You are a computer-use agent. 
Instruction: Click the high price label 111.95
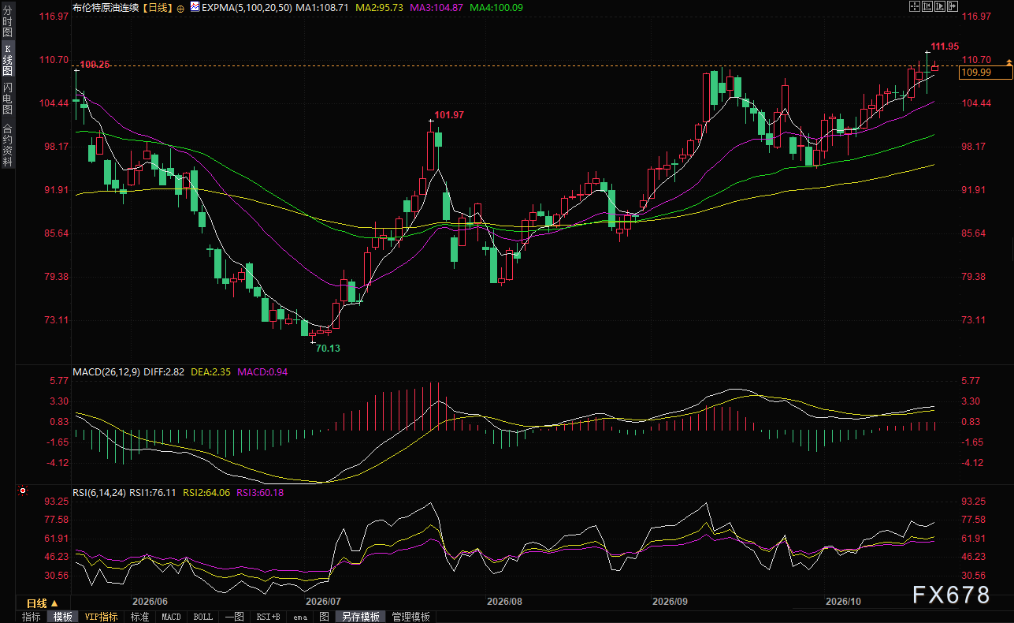(943, 46)
